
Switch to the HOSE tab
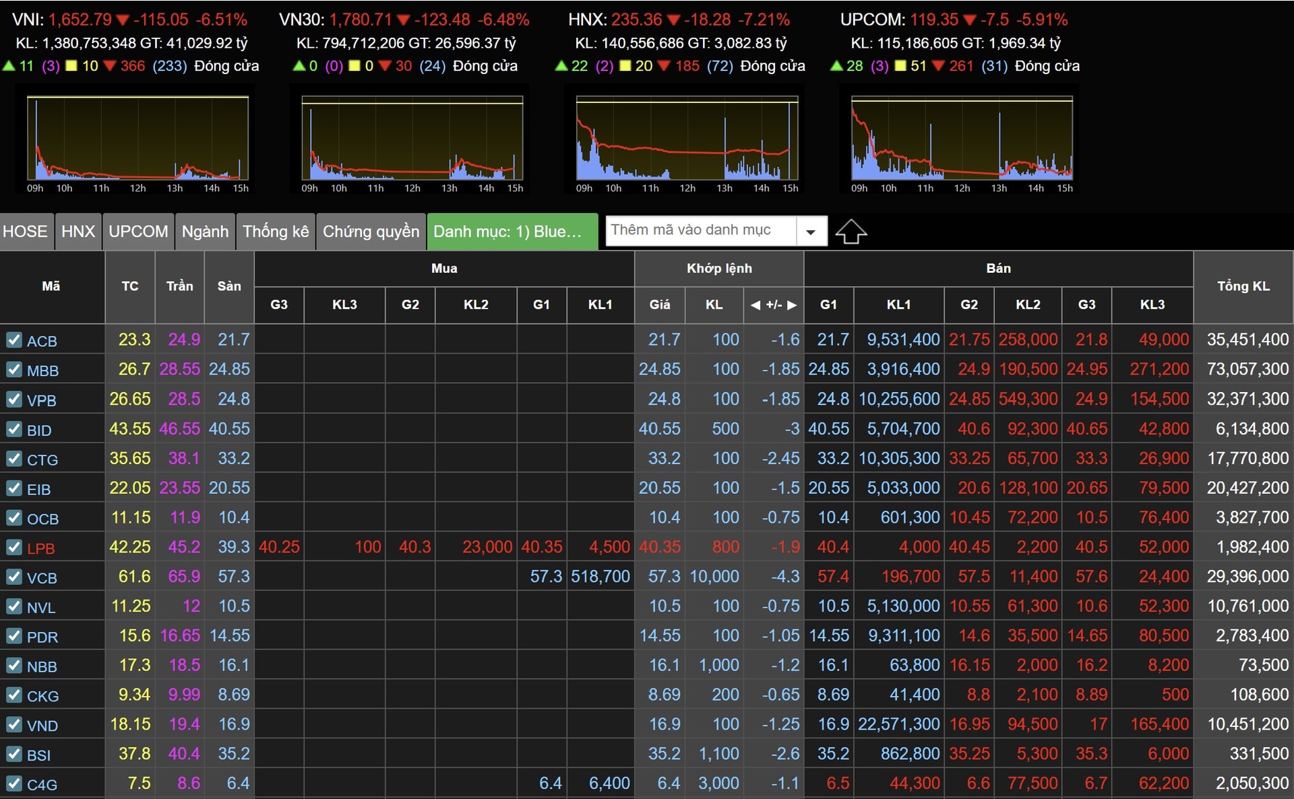(x=25, y=232)
